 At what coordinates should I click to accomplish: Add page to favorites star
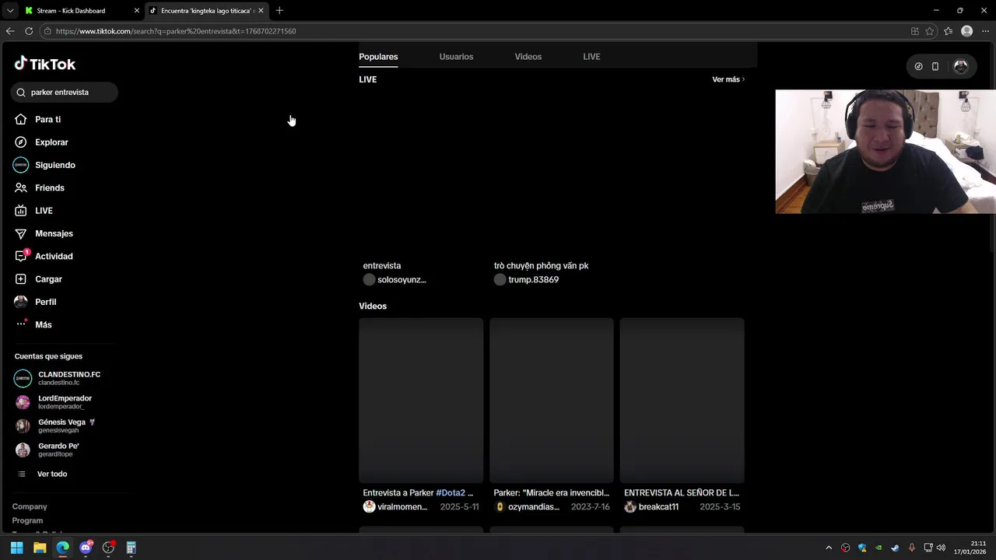(930, 31)
